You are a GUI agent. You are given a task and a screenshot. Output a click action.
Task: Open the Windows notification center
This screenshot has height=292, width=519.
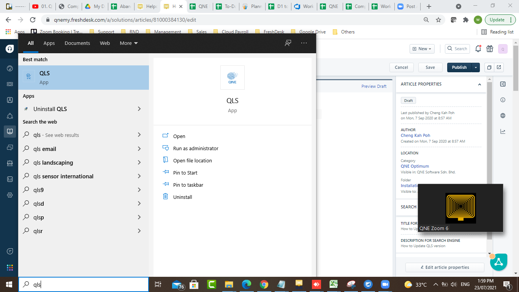coord(507,284)
